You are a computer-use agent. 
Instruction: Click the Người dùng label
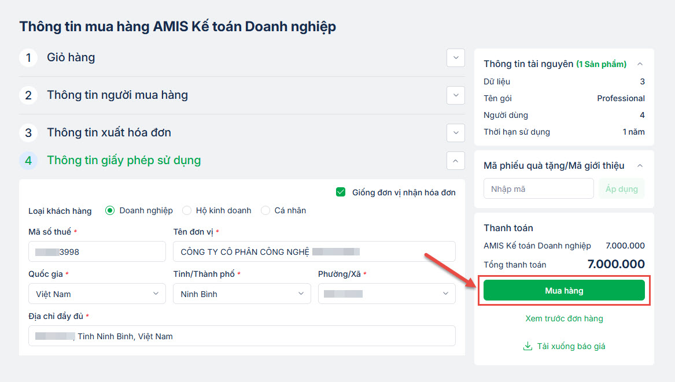tap(506, 115)
